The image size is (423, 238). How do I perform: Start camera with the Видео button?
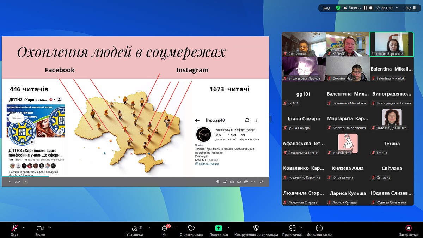(40, 230)
